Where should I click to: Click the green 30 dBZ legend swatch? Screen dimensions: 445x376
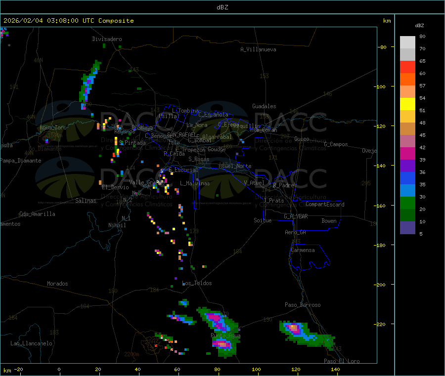pos(407,203)
